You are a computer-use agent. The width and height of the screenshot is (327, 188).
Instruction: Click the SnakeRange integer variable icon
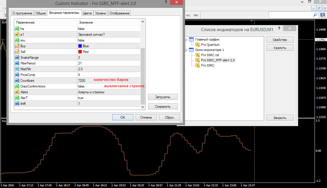(x=17, y=58)
